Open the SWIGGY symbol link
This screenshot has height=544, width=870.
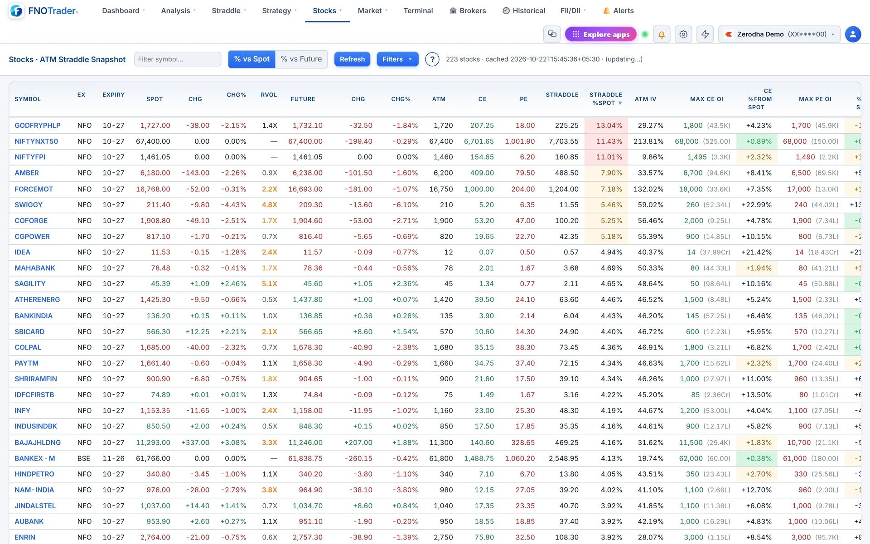pyautogui.click(x=29, y=205)
